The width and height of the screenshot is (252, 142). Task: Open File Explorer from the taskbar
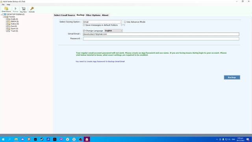[16, 139]
